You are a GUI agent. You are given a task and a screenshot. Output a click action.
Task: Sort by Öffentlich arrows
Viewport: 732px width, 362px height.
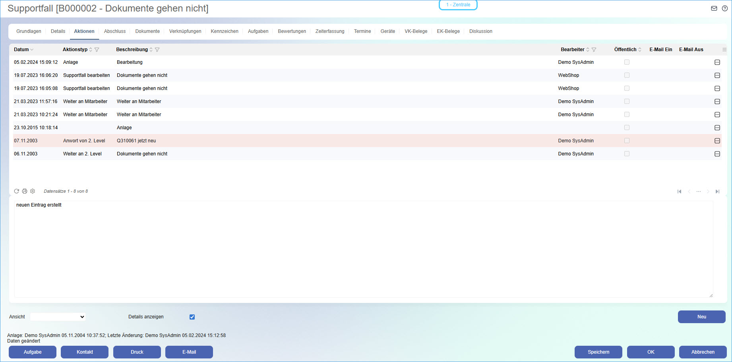pos(640,50)
